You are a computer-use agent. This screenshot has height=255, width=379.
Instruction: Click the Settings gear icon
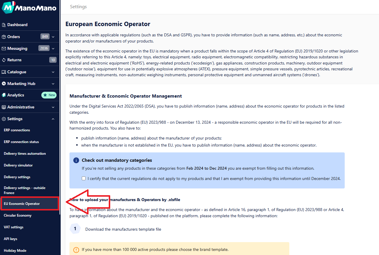(x=4, y=119)
